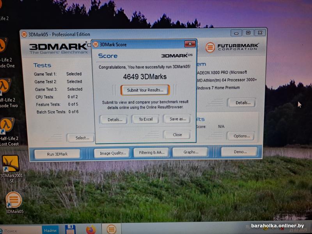The height and width of the screenshot is (234, 312).
Task: Open the Filtering & AA... settings
Action: (152, 152)
